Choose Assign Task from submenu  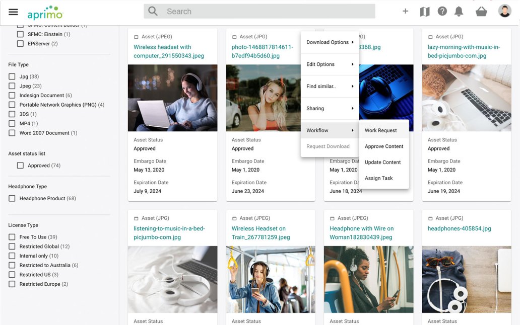pyautogui.click(x=384, y=178)
